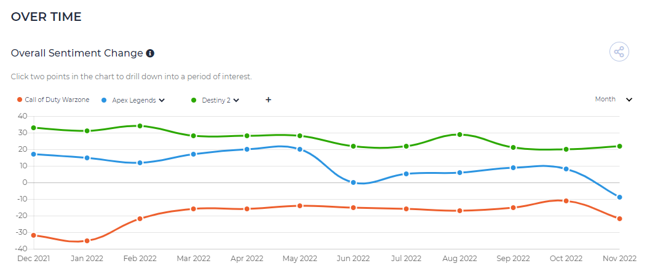Viewport: 647px width, 274px height.
Task: Toggle the Apex Legends series label
Action: click(134, 100)
